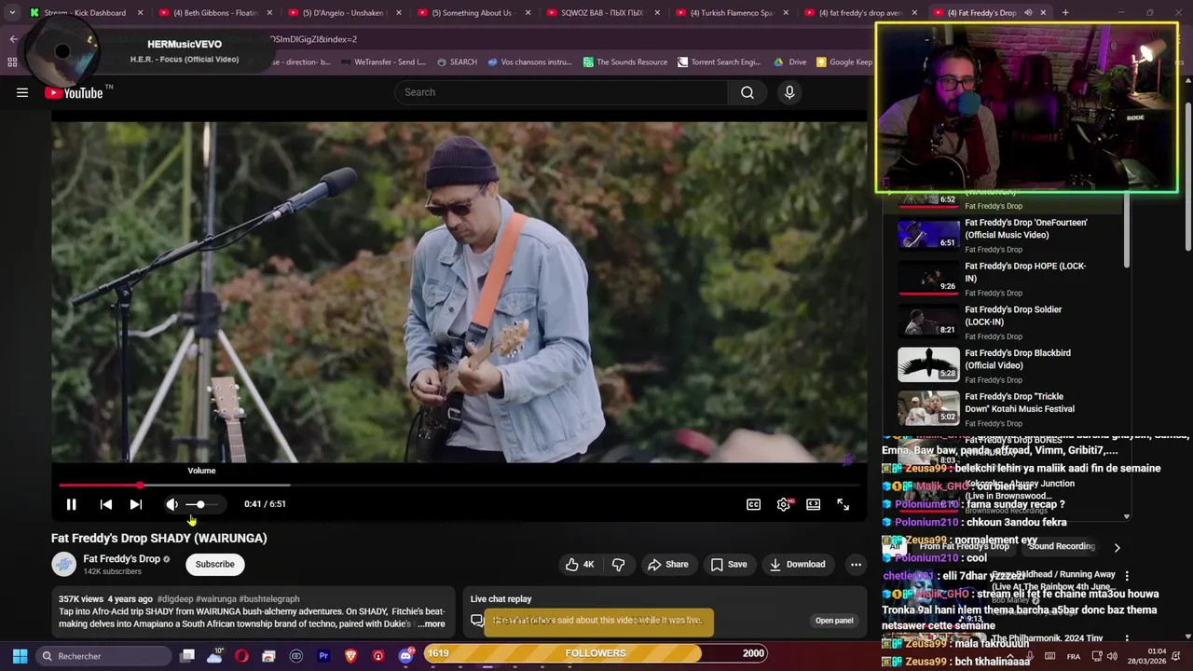This screenshot has width=1193, height=671.
Task: Toggle closed captions on the player
Action: [753, 504]
